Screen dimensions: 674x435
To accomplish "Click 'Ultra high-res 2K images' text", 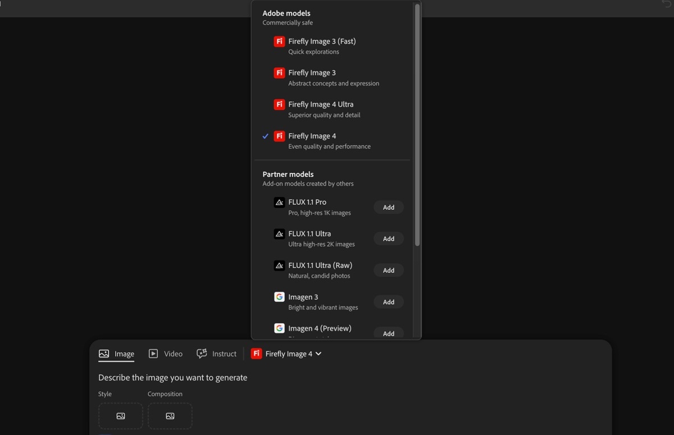I will pos(322,244).
